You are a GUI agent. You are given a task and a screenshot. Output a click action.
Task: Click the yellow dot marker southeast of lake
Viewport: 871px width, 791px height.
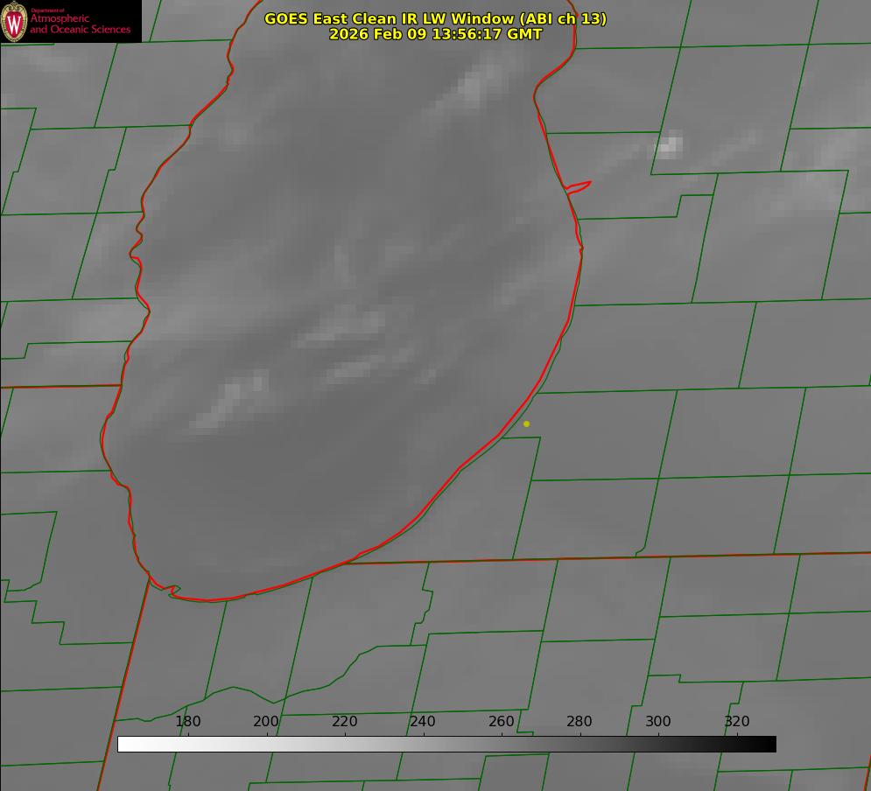pyautogui.click(x=526, y=424)
